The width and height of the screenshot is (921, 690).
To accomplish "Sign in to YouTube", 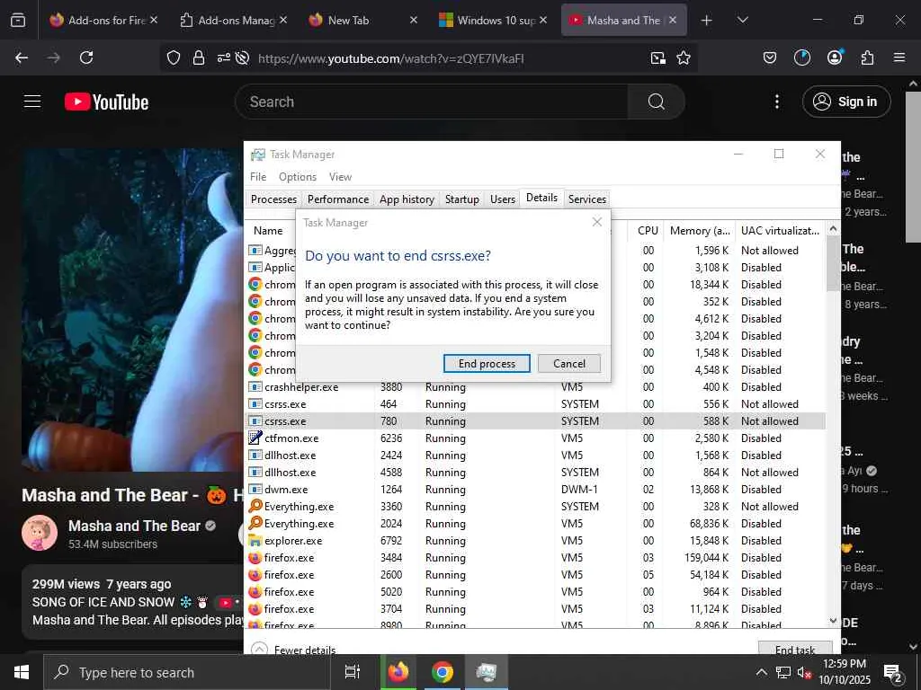I will (845, 102).
